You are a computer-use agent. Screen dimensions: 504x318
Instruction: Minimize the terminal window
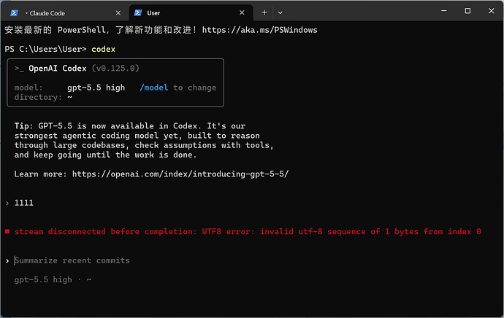point(444,11)
